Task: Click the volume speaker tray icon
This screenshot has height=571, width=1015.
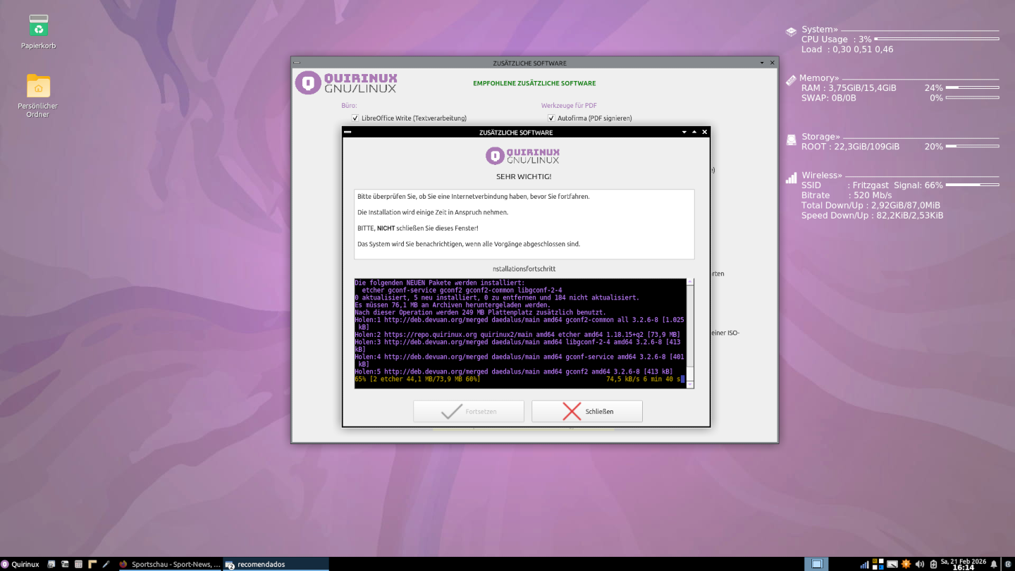Action: click(x=919, y=564)
